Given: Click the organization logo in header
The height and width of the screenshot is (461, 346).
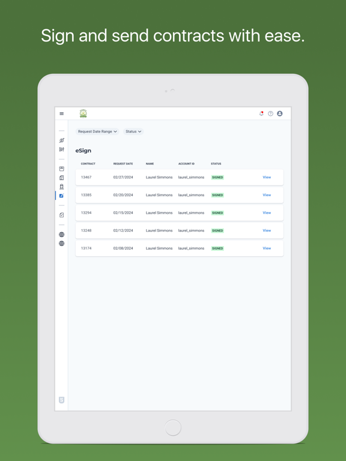Looking at the screenshot, I should 83,113.
